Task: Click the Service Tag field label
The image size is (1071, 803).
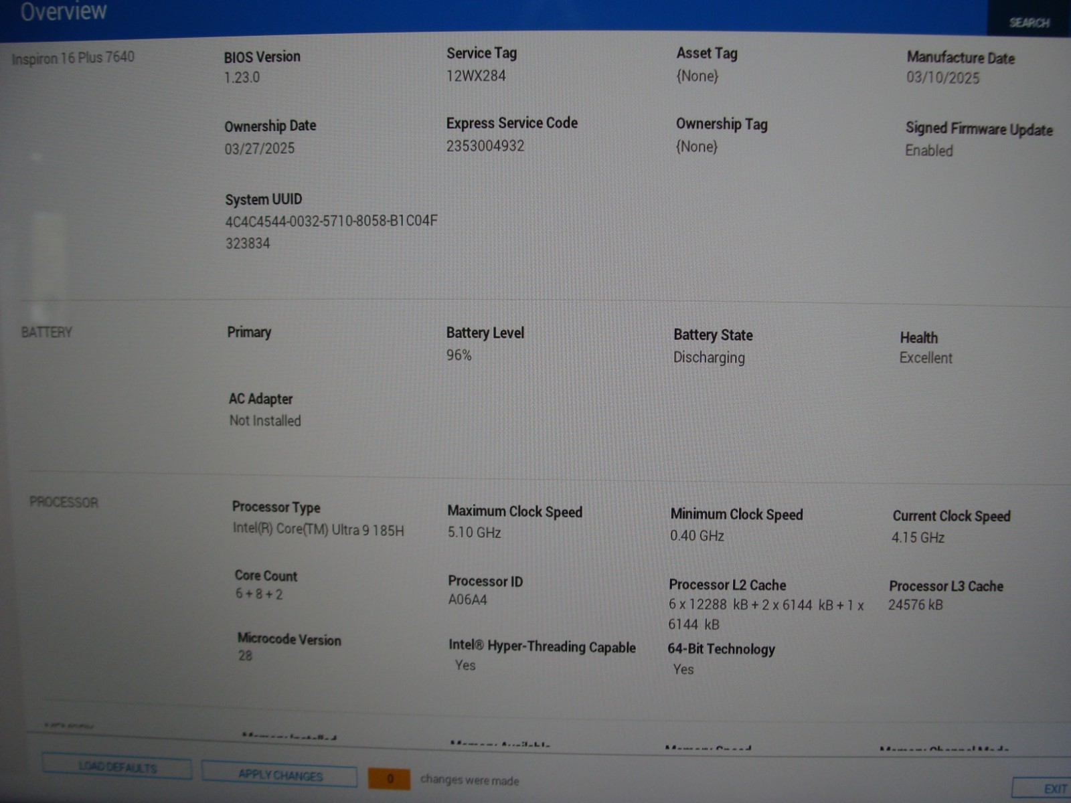Action: 481,53
